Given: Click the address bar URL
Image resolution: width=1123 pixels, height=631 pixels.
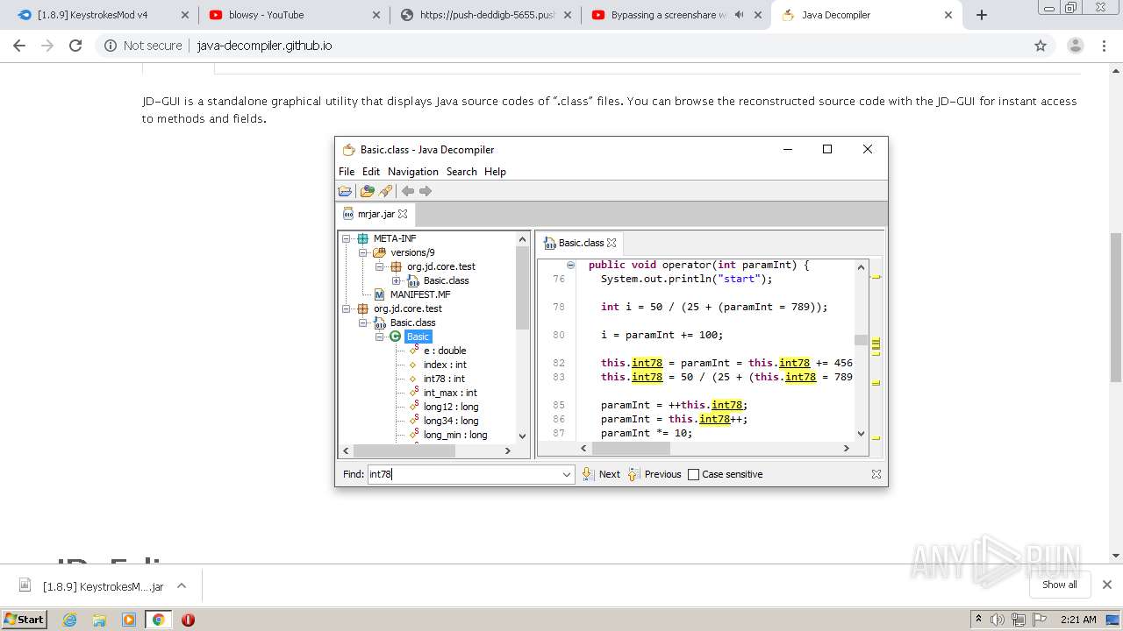Looking at the screenshot, I should pyautogui.click(x=264, y=46).
